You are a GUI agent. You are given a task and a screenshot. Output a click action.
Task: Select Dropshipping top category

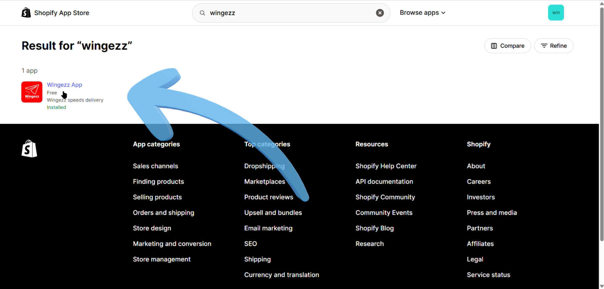[x=264, y=166]
